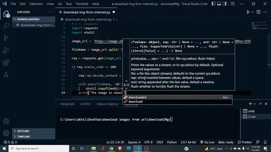Open the Testing flask view

coord(6,75)
